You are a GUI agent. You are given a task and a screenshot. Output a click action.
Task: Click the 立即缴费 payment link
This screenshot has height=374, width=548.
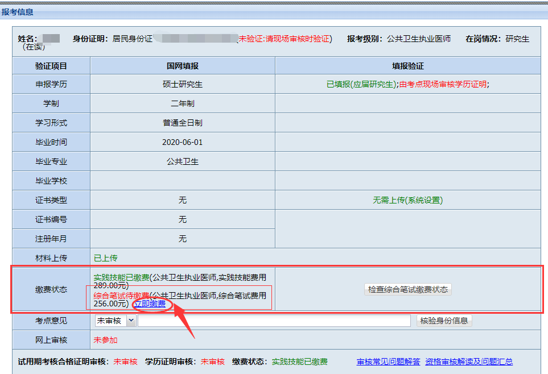(x=150, y=304)
